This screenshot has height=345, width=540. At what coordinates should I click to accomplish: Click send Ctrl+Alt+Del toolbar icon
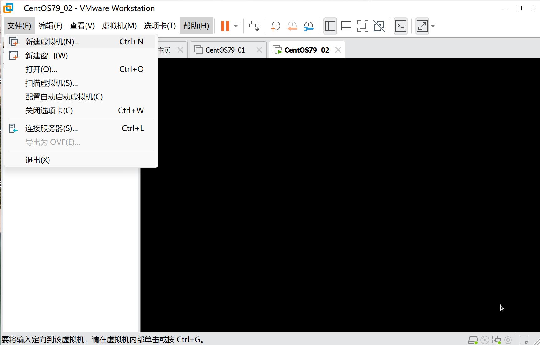point(254,26)
